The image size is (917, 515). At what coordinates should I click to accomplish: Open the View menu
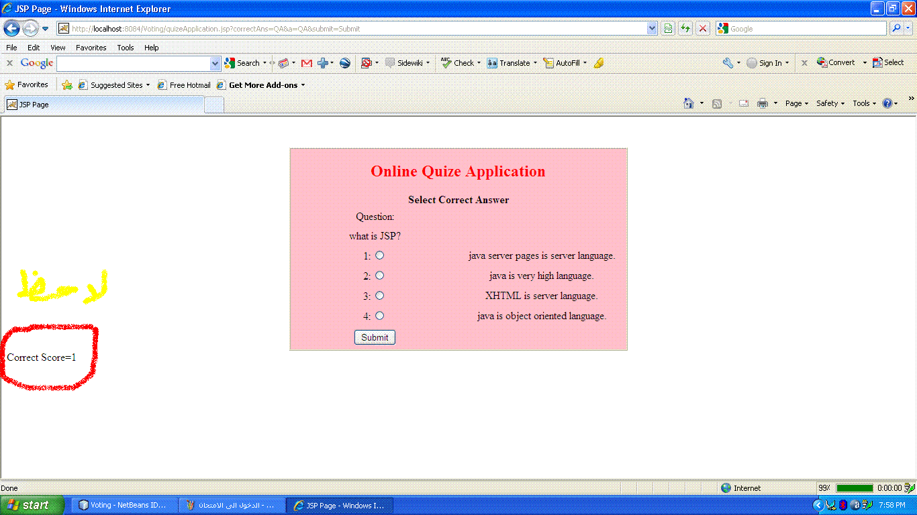coord(58,48)
